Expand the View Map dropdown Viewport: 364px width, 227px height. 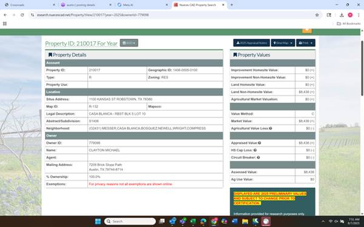tap(283, 43)
